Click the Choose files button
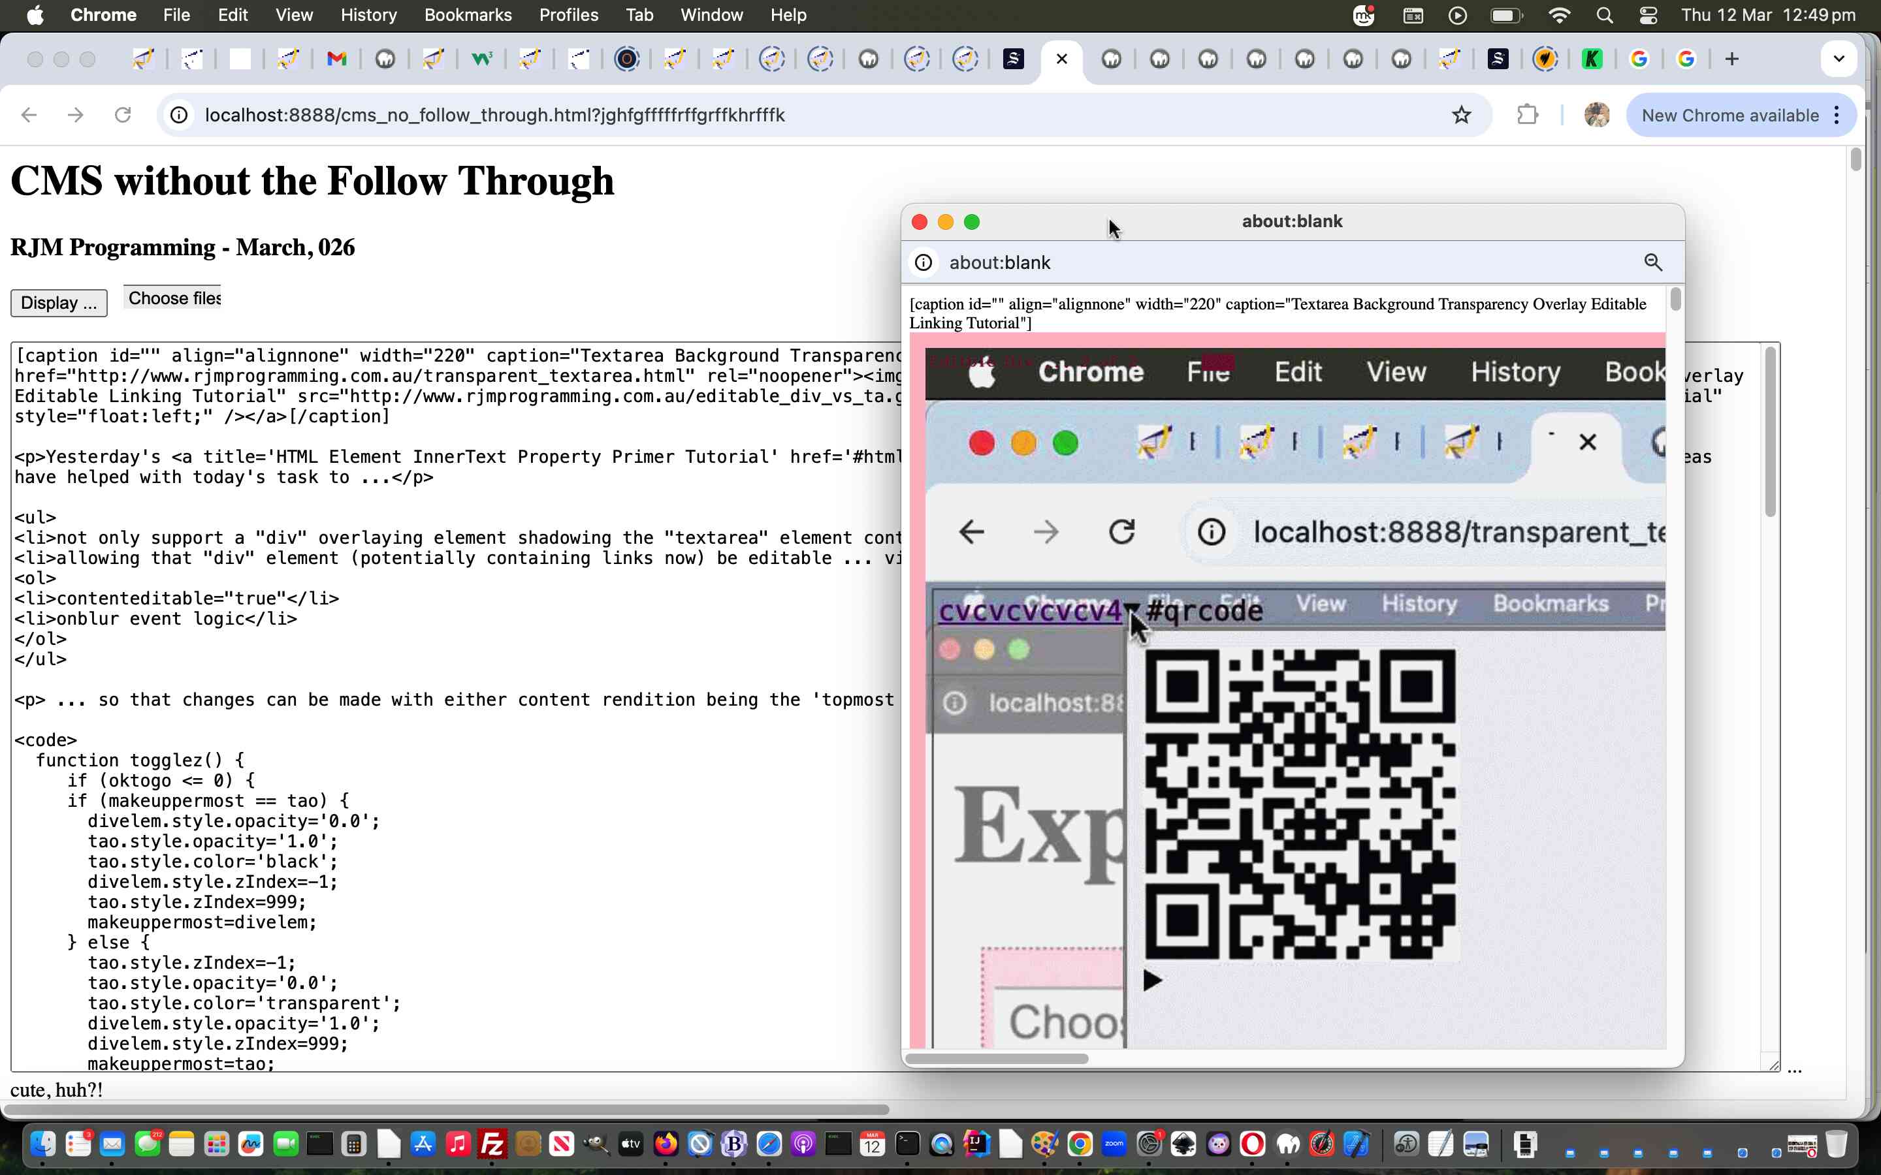 (172, 298)
